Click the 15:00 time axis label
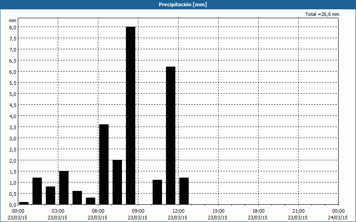The width and height of the screenshot is (356, 222). (x=218, y=211)
